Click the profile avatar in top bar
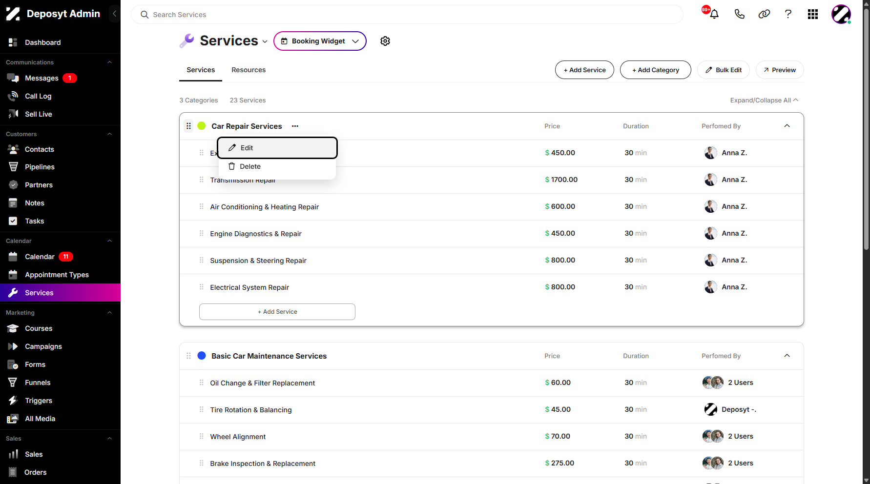 [x=841, y=14]
